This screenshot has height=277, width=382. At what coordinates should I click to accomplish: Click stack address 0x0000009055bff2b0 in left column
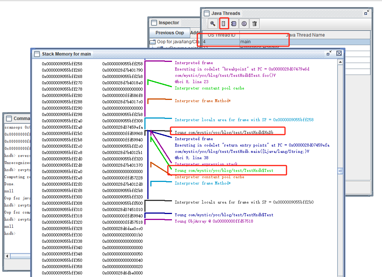point(62,133)
